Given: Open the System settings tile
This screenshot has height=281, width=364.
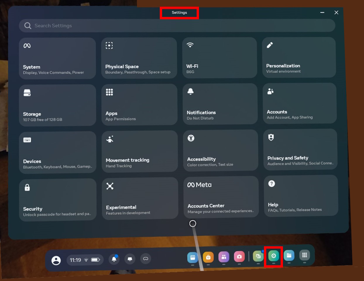Looking at the screenshot, I should (x=57, y=58).
